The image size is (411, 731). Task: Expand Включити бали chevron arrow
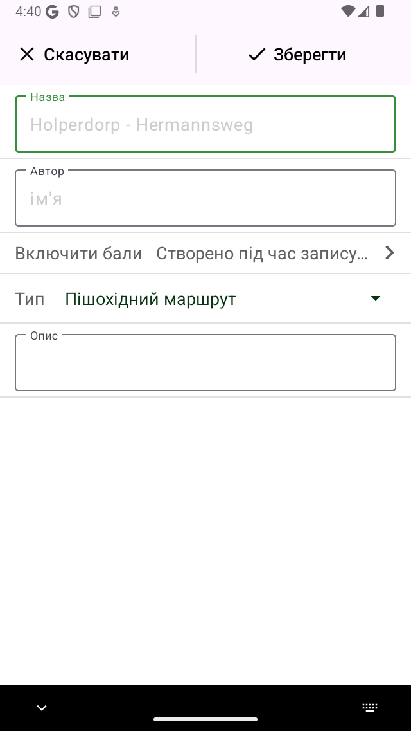(x=390, y=253)
